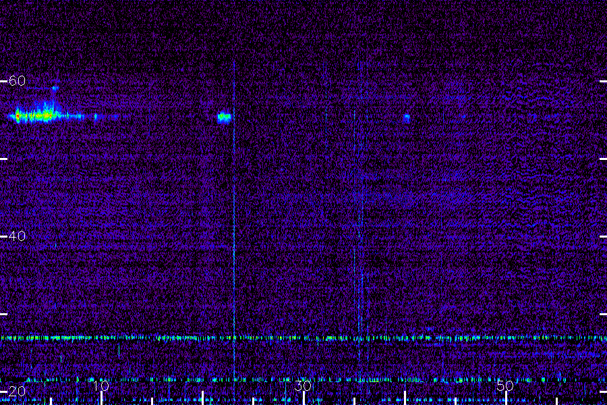Click the "40" frequency axis label

[x=17, y=236]
